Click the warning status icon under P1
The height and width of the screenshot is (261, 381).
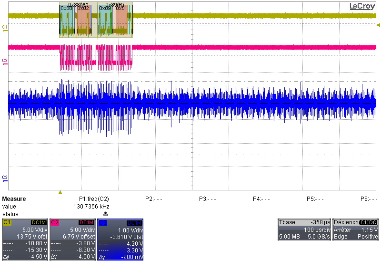105,214
